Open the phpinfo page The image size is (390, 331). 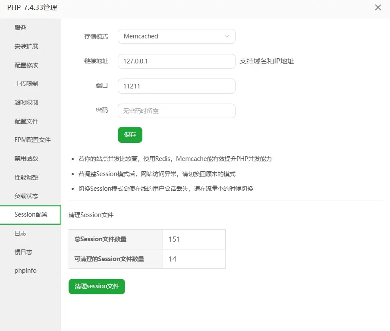[x=25, y=270]
